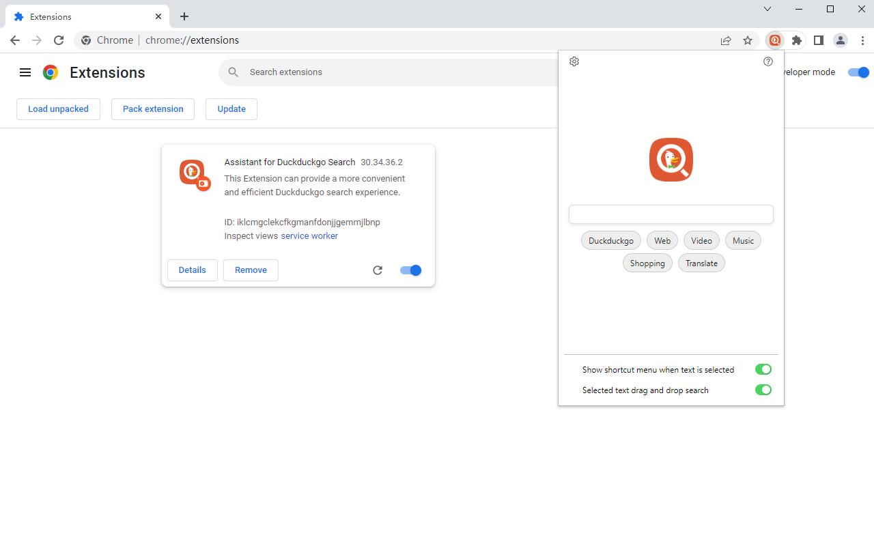This screenshot has height=546, width=874.
Task: Go back using the back arrow
Action: pyautogui.click(x=15, y=40)
